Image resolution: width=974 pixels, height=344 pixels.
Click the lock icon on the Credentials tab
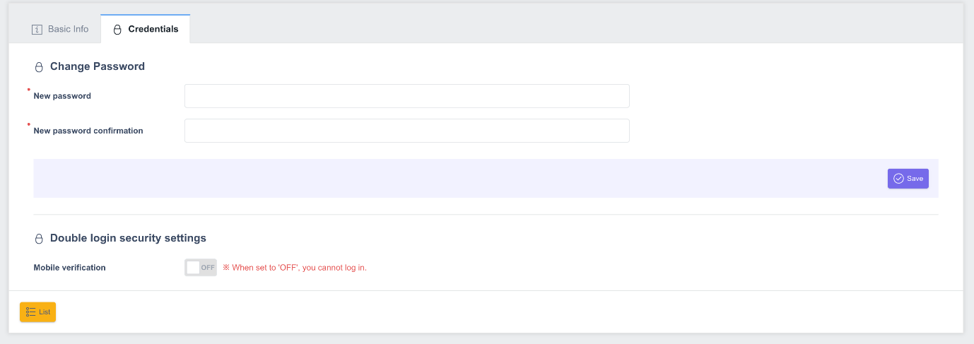click(x=117, y=30)
